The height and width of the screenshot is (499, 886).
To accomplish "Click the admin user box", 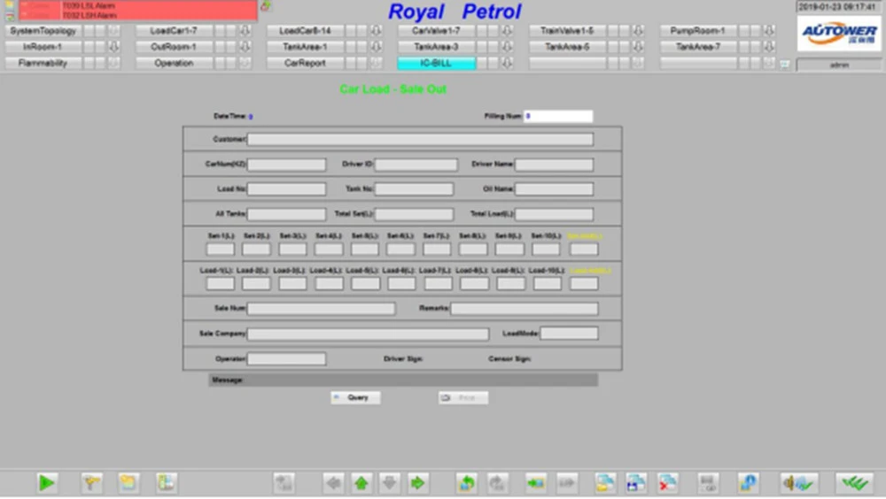I will click(x=839, y=65).
